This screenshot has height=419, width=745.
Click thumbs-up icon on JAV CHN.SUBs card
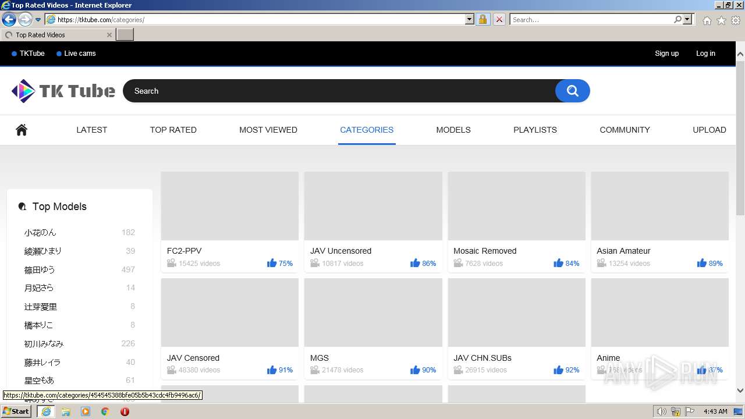click(x=558, y=370)
